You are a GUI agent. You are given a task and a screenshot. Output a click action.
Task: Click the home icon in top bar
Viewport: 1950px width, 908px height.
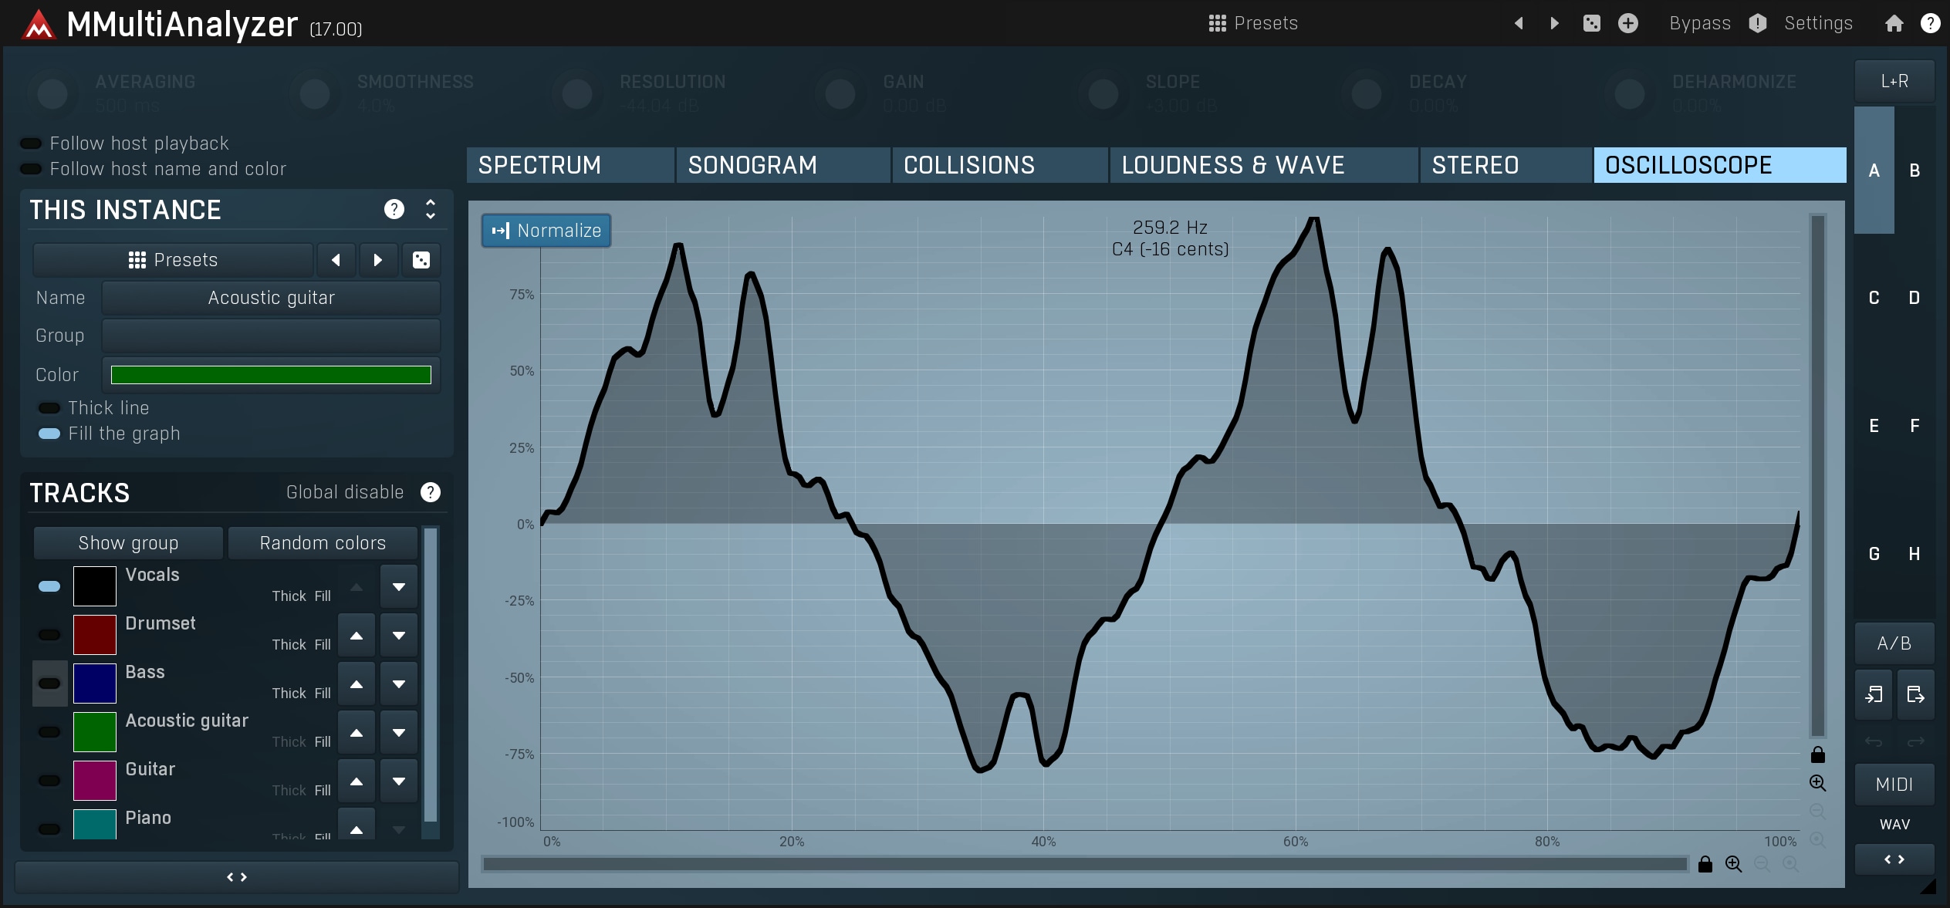pyautogui.click(x=1894, y=23)
